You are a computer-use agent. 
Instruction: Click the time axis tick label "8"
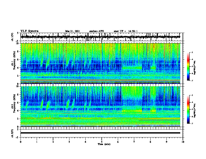(150, 142)
